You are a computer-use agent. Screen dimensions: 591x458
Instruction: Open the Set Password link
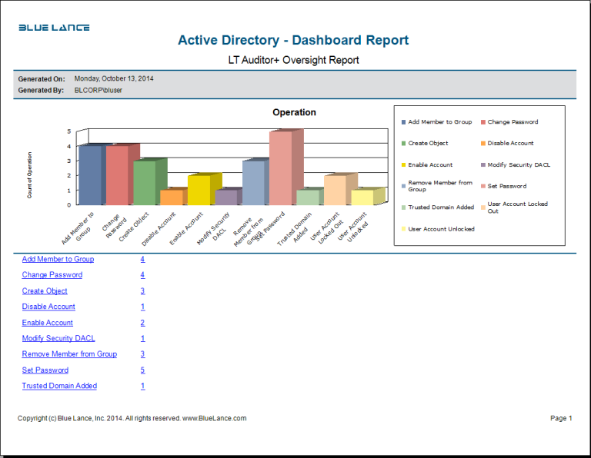[45, 370]
